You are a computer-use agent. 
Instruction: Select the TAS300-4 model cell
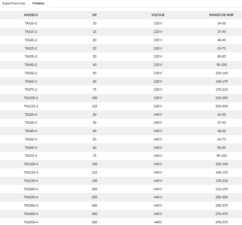pyautogui.click(x=31, y=205)
